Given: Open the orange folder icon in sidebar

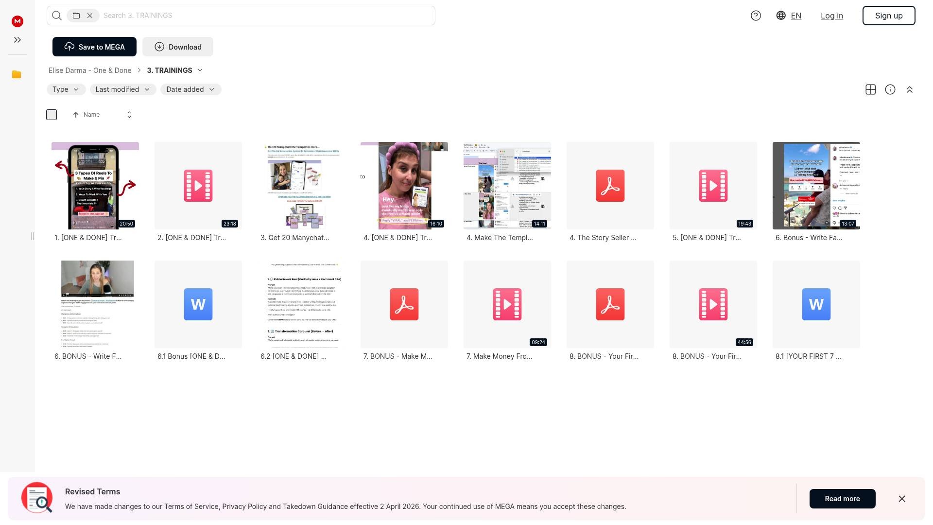Looking at the screenshot, I should click(x=17, y=74).
